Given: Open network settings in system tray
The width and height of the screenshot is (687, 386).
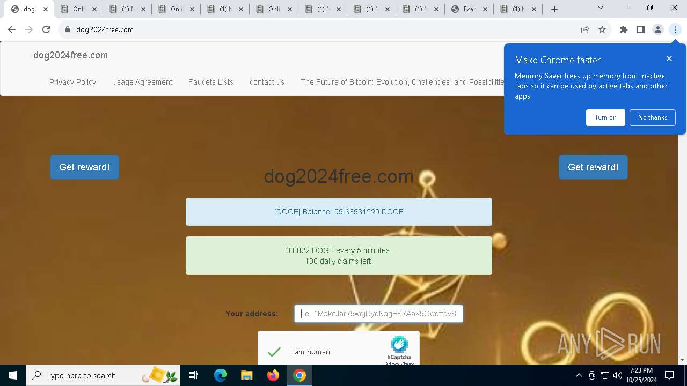Looking at the screenshot, I should coord(605,375).
